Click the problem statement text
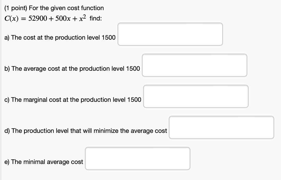Image resolution: width=281 pixels, height=180 pixels. coord(54,8)
